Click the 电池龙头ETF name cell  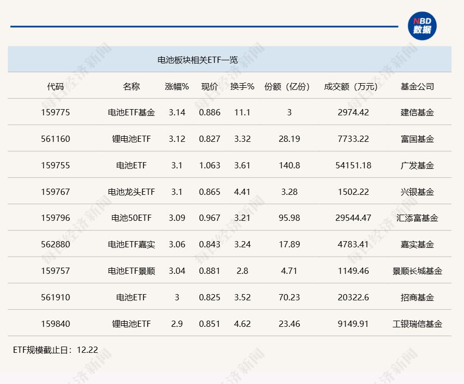[x=131, y=192]
